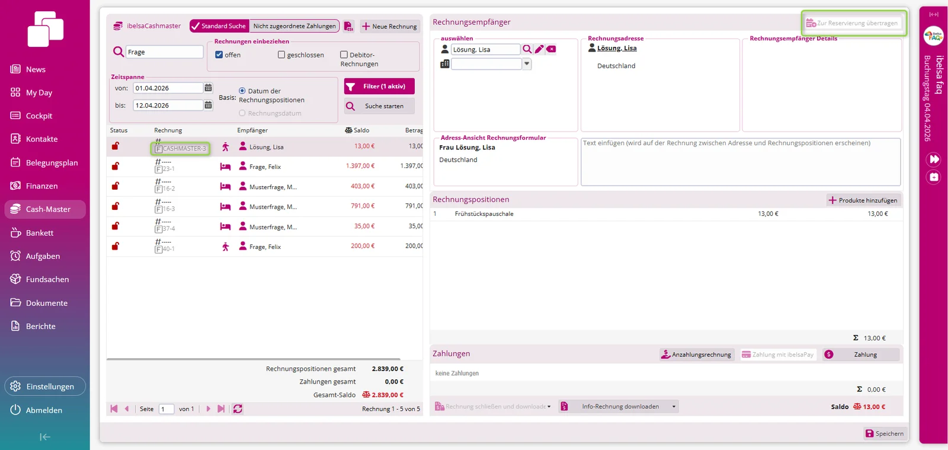
Task: Select Datum der Rechnungspositionen radio button
Action: [x=242, y=91]
